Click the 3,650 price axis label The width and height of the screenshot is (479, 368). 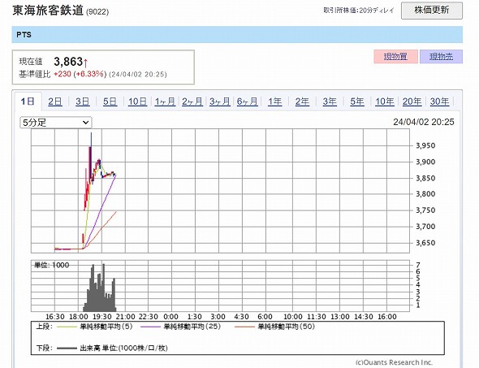[x=426, y=243]
